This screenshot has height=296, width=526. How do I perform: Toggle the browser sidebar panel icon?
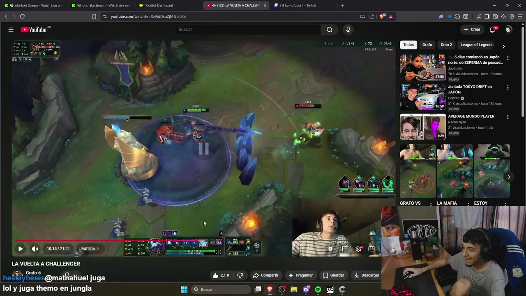[x=487, y=16]
